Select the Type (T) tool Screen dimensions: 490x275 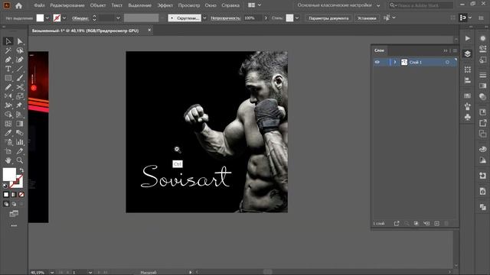[x=8, y=69]
